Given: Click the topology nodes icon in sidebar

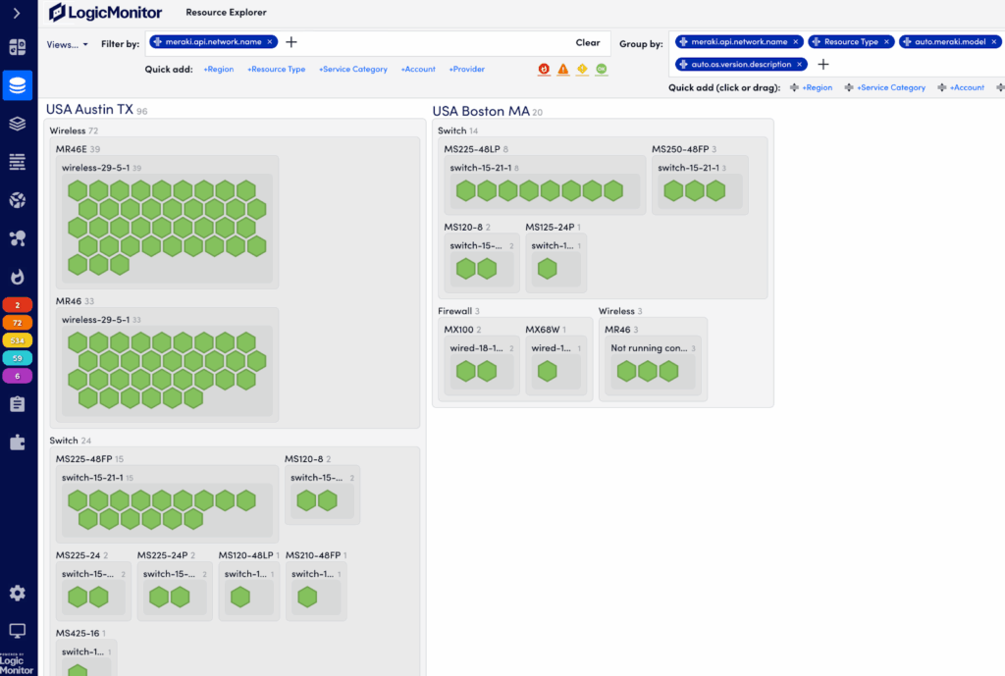Looking at the screenshot, I should 17,238.
